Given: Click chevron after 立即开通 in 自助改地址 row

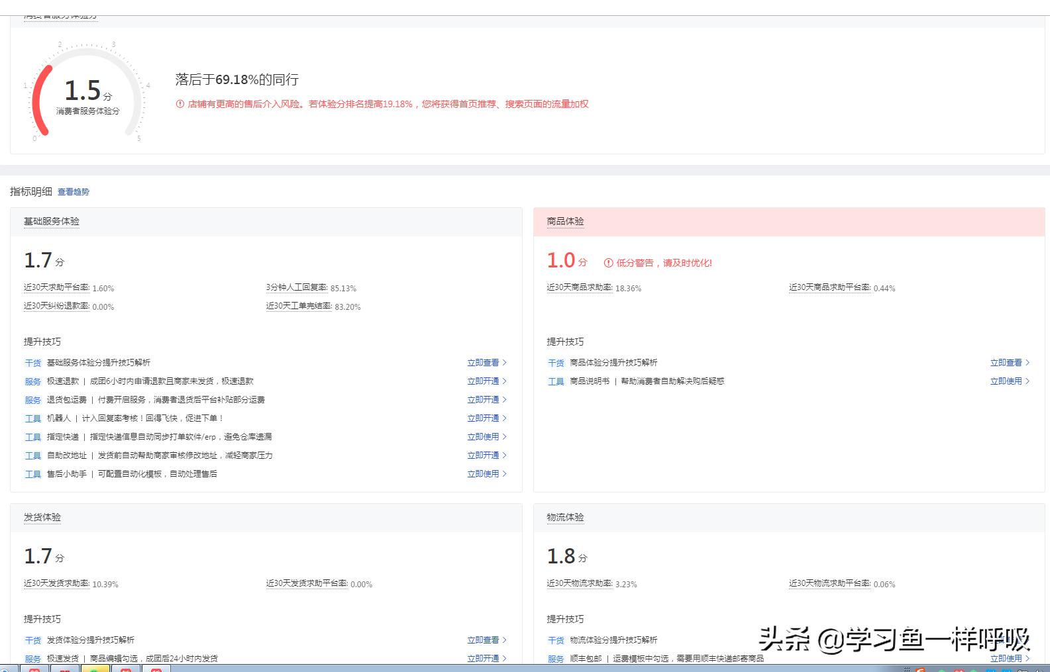Looking at the screenshot, I should pos(505,456).
